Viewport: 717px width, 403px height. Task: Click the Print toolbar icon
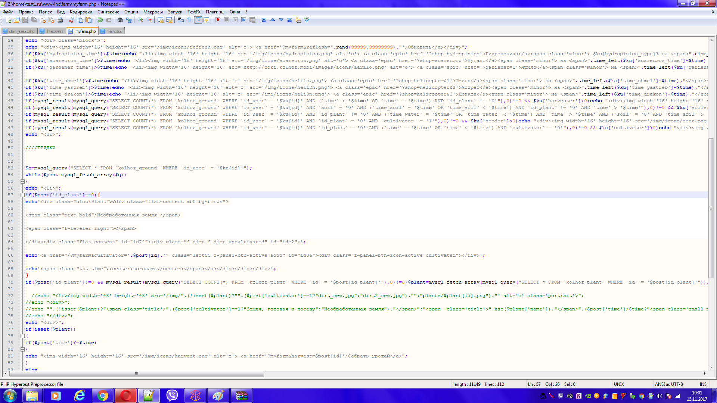60,20
